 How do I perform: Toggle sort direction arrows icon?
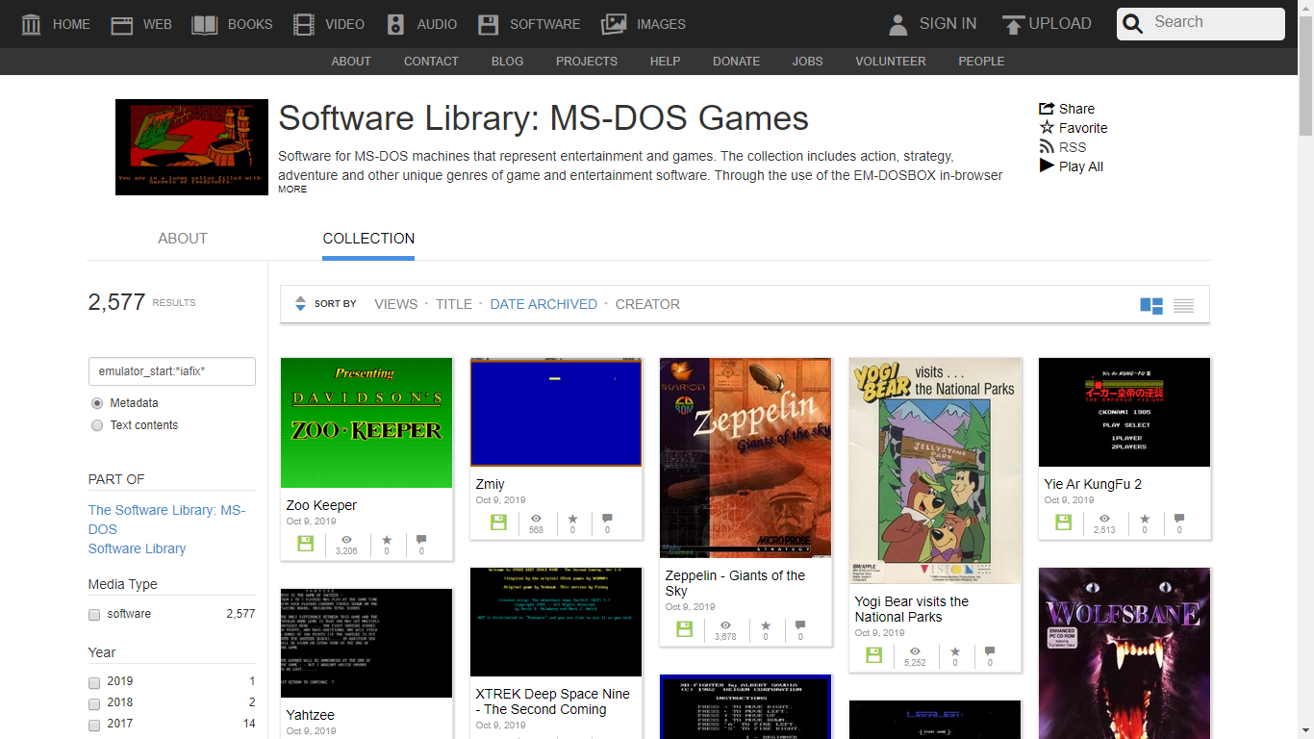pos(300,303)
